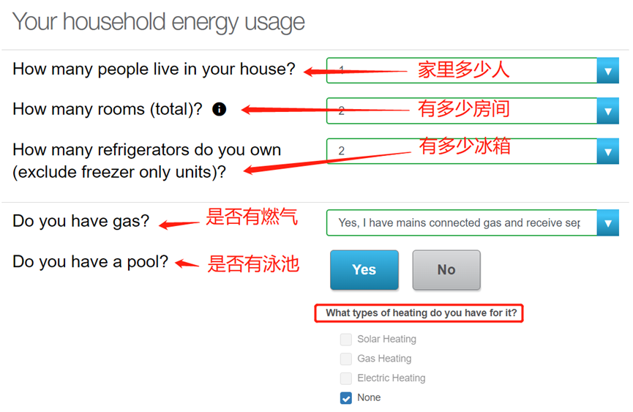
Task: Expand the total rooms dropdown arrow
Action: click(607, 111)
